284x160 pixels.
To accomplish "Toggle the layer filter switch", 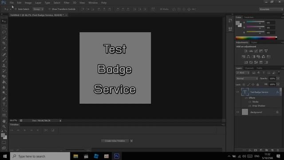I will coord(279,73).
